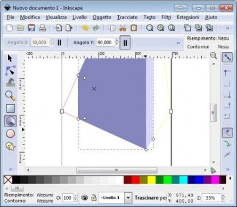Toggle the layer lock icon
Image resolution: width=237 pixels, height=207 pixels.
94,197
